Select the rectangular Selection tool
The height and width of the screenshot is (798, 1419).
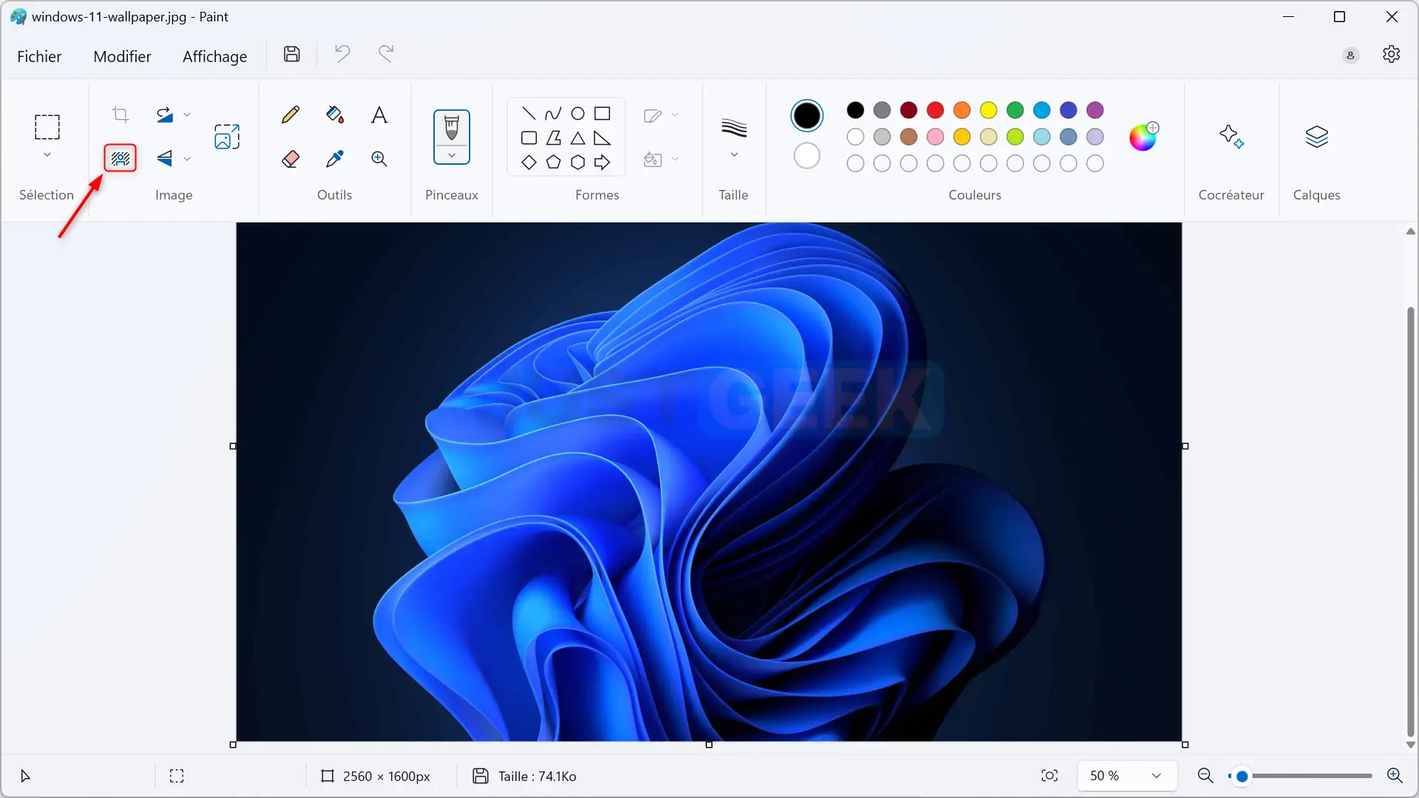(47, 127)
